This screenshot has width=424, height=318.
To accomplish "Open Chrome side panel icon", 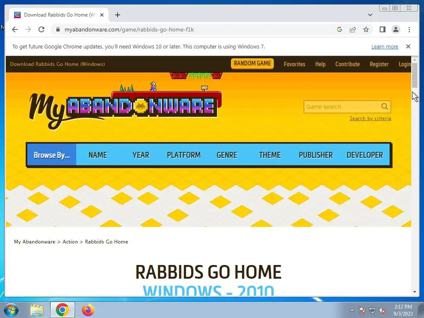I will [382, 29].
